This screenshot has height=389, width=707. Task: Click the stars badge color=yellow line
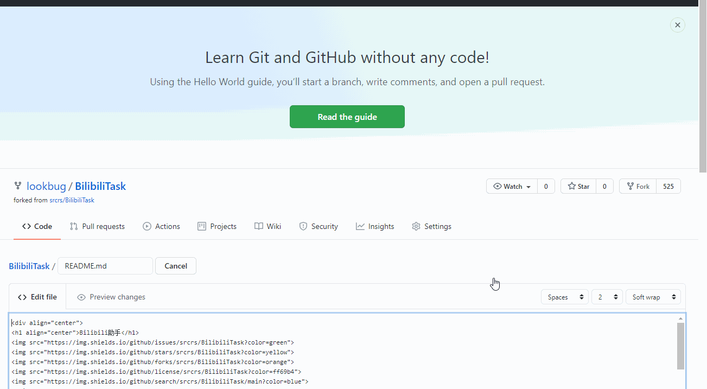coord(154,352)
